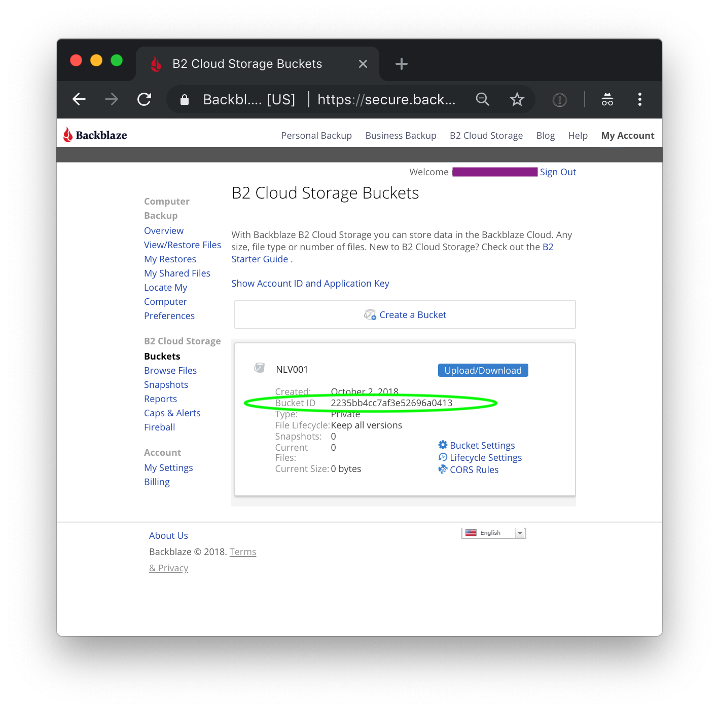
Task: Open the B2 Starter Guide link
Action: pos(392,253)
